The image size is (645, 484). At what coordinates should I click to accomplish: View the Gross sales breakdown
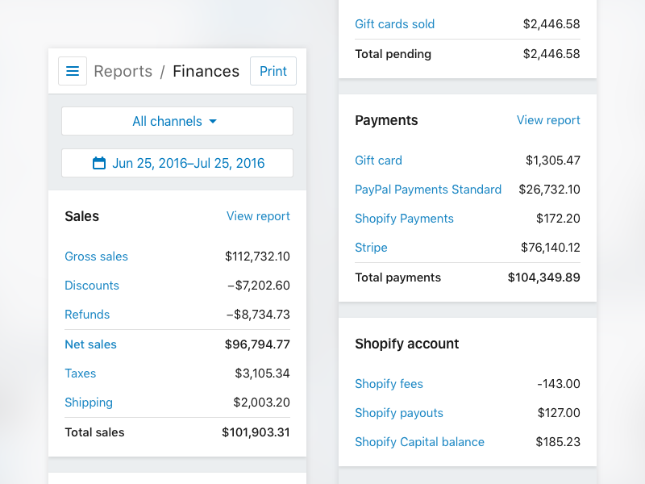(x=96, y=257)
